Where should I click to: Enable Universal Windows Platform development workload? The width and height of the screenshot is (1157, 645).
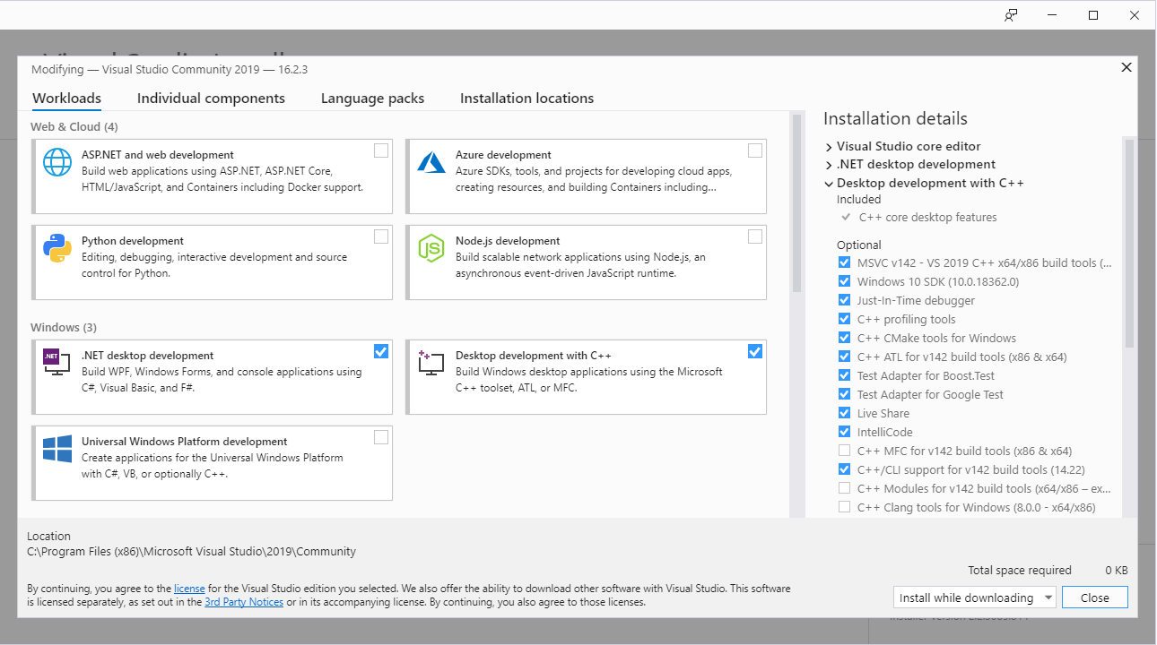(381, 437)
